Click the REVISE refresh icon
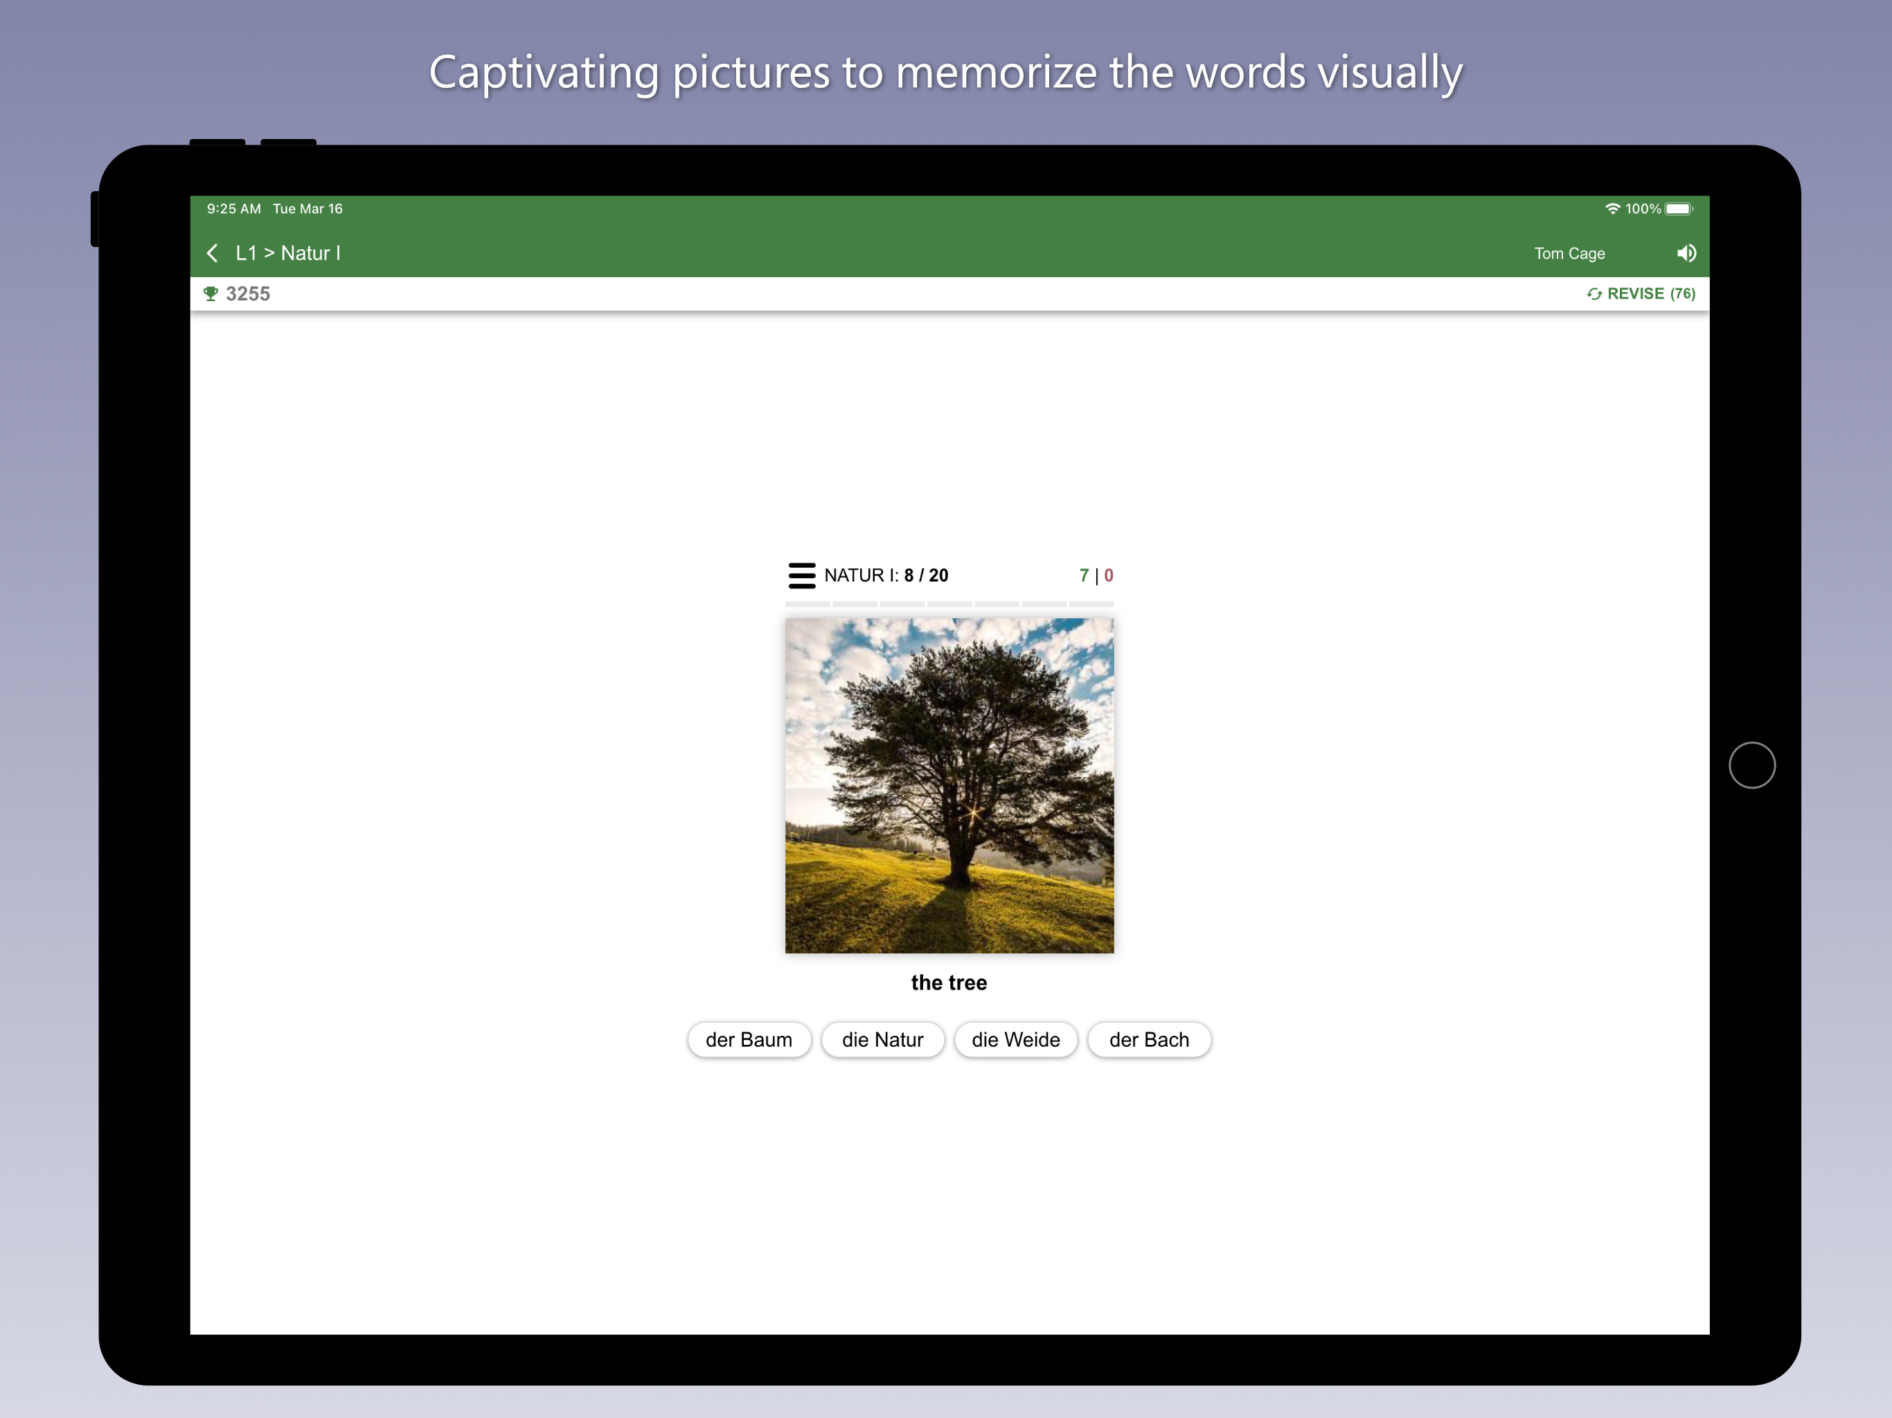 tap(1594, 294)
